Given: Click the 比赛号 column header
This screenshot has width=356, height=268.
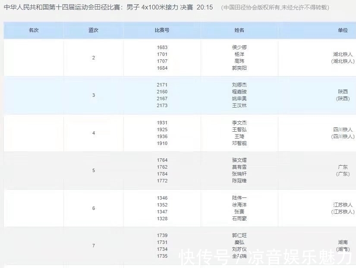Looking at the screenshot, I should 162,30.
